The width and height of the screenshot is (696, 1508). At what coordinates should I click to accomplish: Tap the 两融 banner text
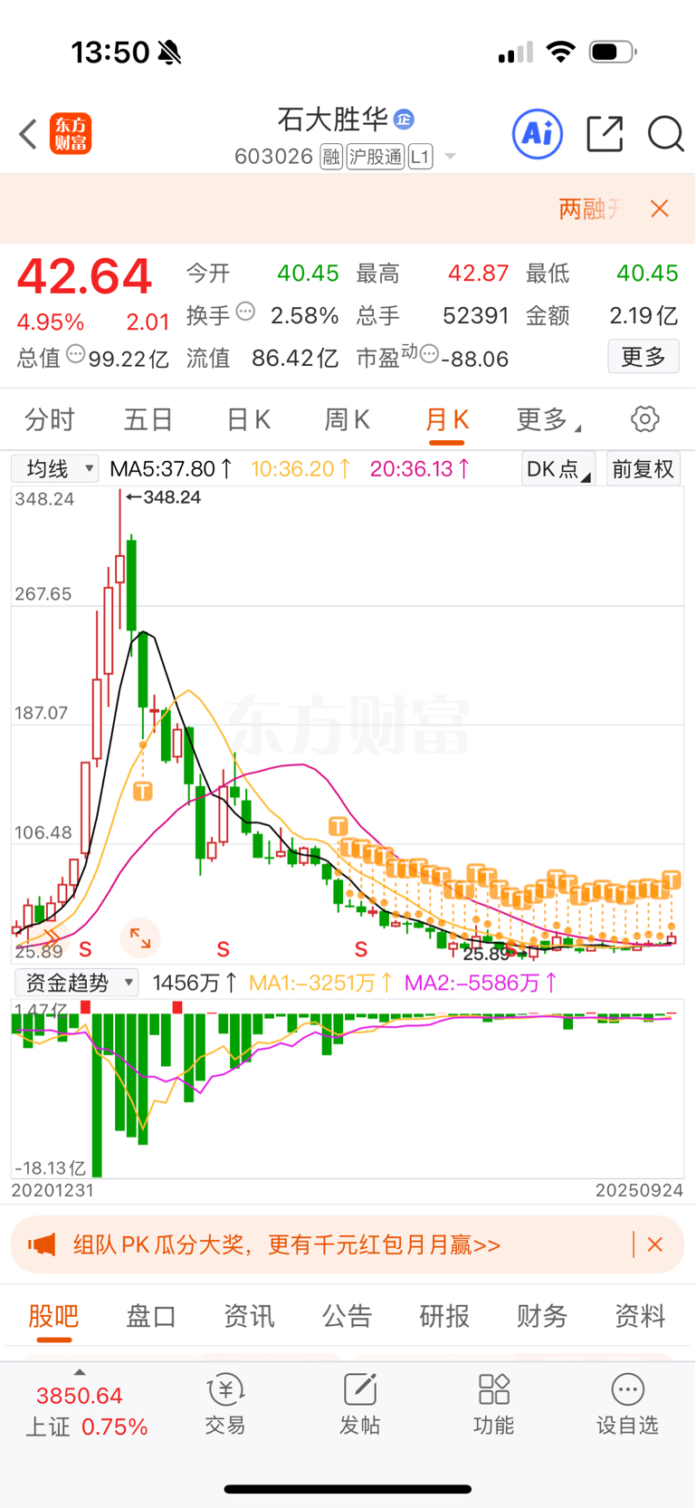(x=591, y=209)
